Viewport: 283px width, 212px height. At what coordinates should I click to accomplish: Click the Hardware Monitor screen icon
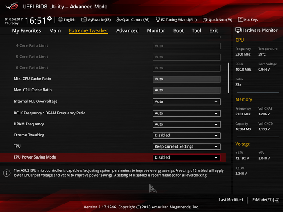(238, 30)
